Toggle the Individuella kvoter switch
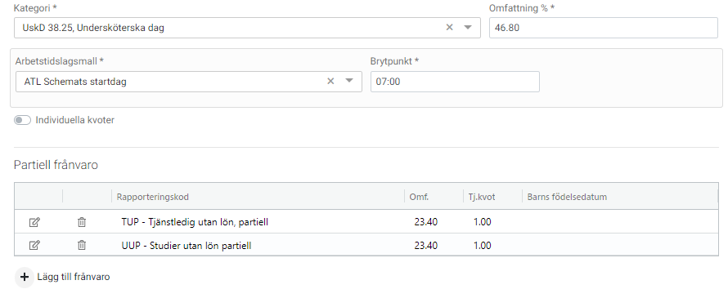Image resolution: width=728 pixels, height=298 pixels. (22, 121)
